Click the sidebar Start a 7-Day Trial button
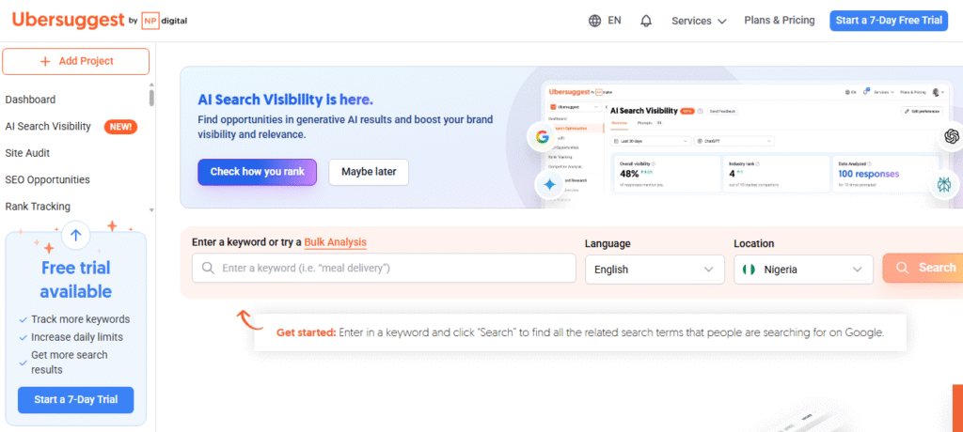Screen dimensions: 963x432 pos(75,399)
